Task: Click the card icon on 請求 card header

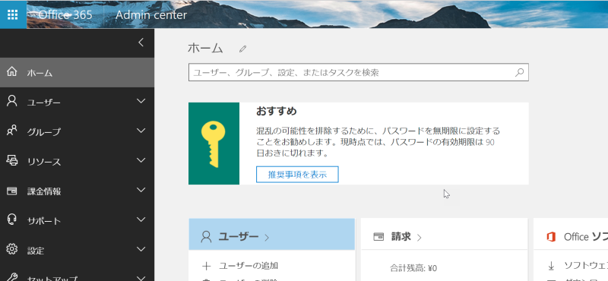Action: (x=378, y=237)
